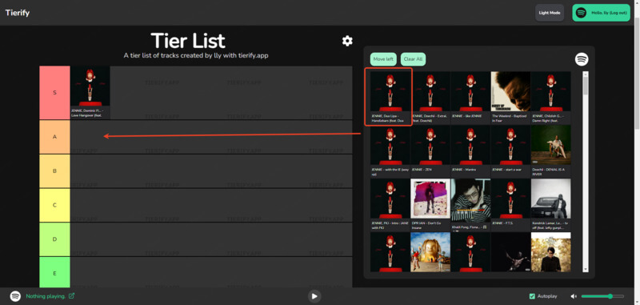Image resolution: width=640 pixels, height=305 pixels.
Task: Select the DPR IAN Don't Go Insane track
Action: 430,205
